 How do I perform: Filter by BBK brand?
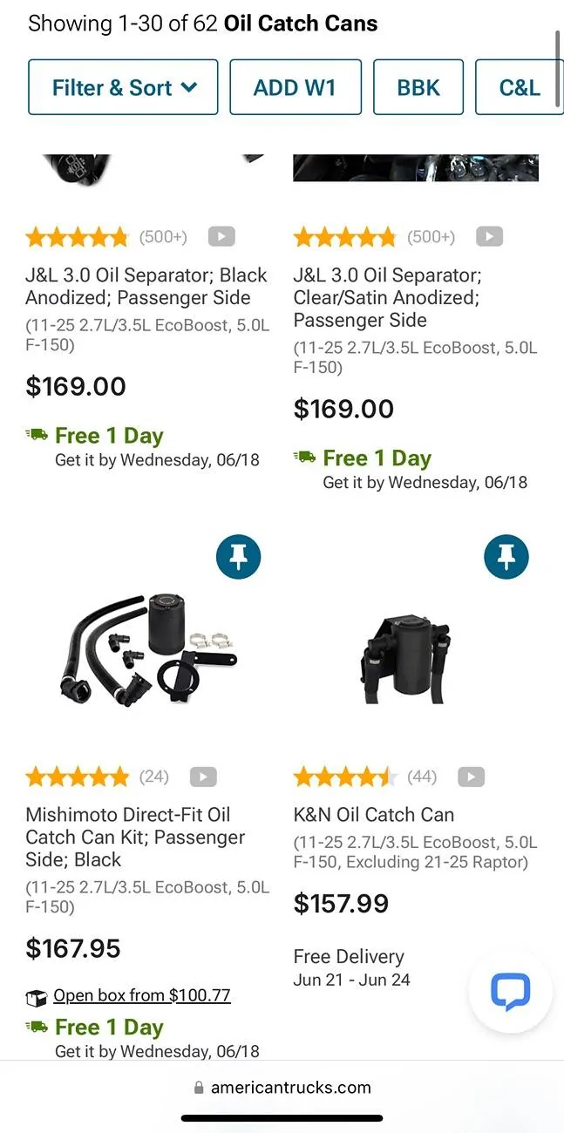(418, 87)
